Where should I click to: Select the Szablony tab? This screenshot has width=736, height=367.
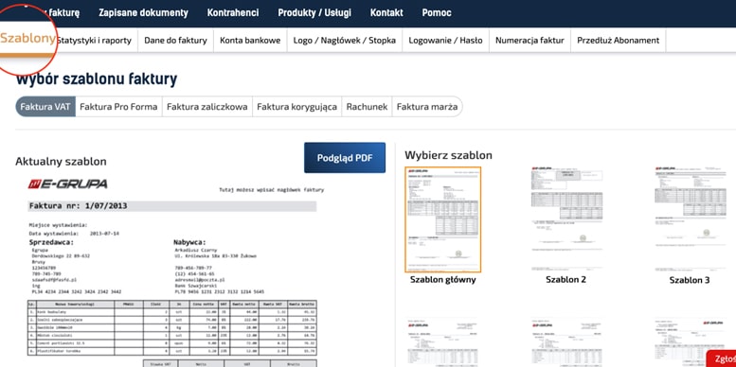point(28,39)
